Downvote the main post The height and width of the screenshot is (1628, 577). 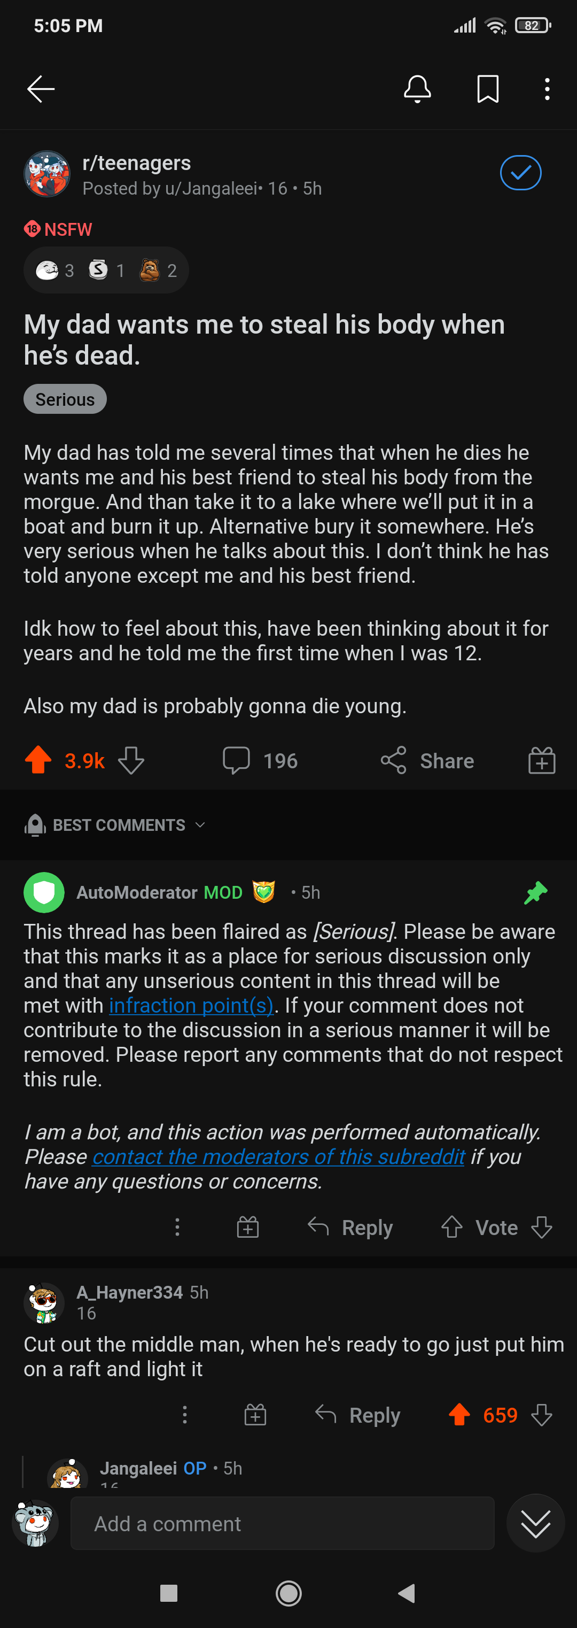coord(131,760)
